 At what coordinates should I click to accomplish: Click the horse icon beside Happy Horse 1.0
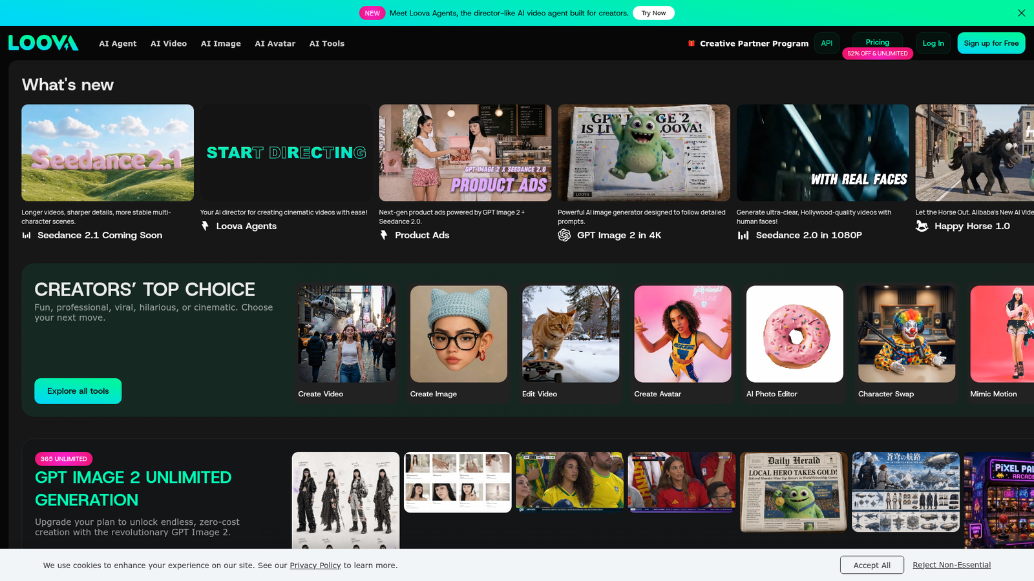pyautogui.click(x=922, y=226)
